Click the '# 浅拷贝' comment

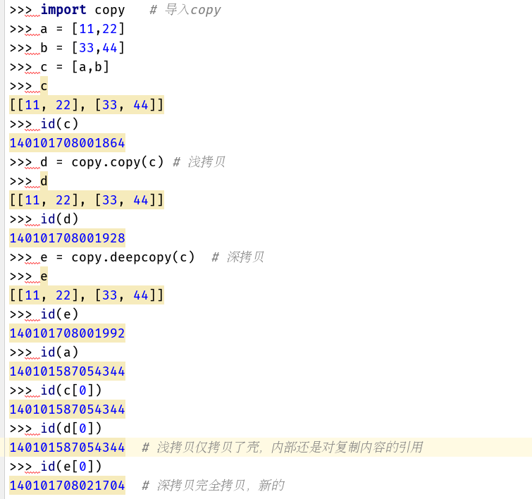coord(199,162)
